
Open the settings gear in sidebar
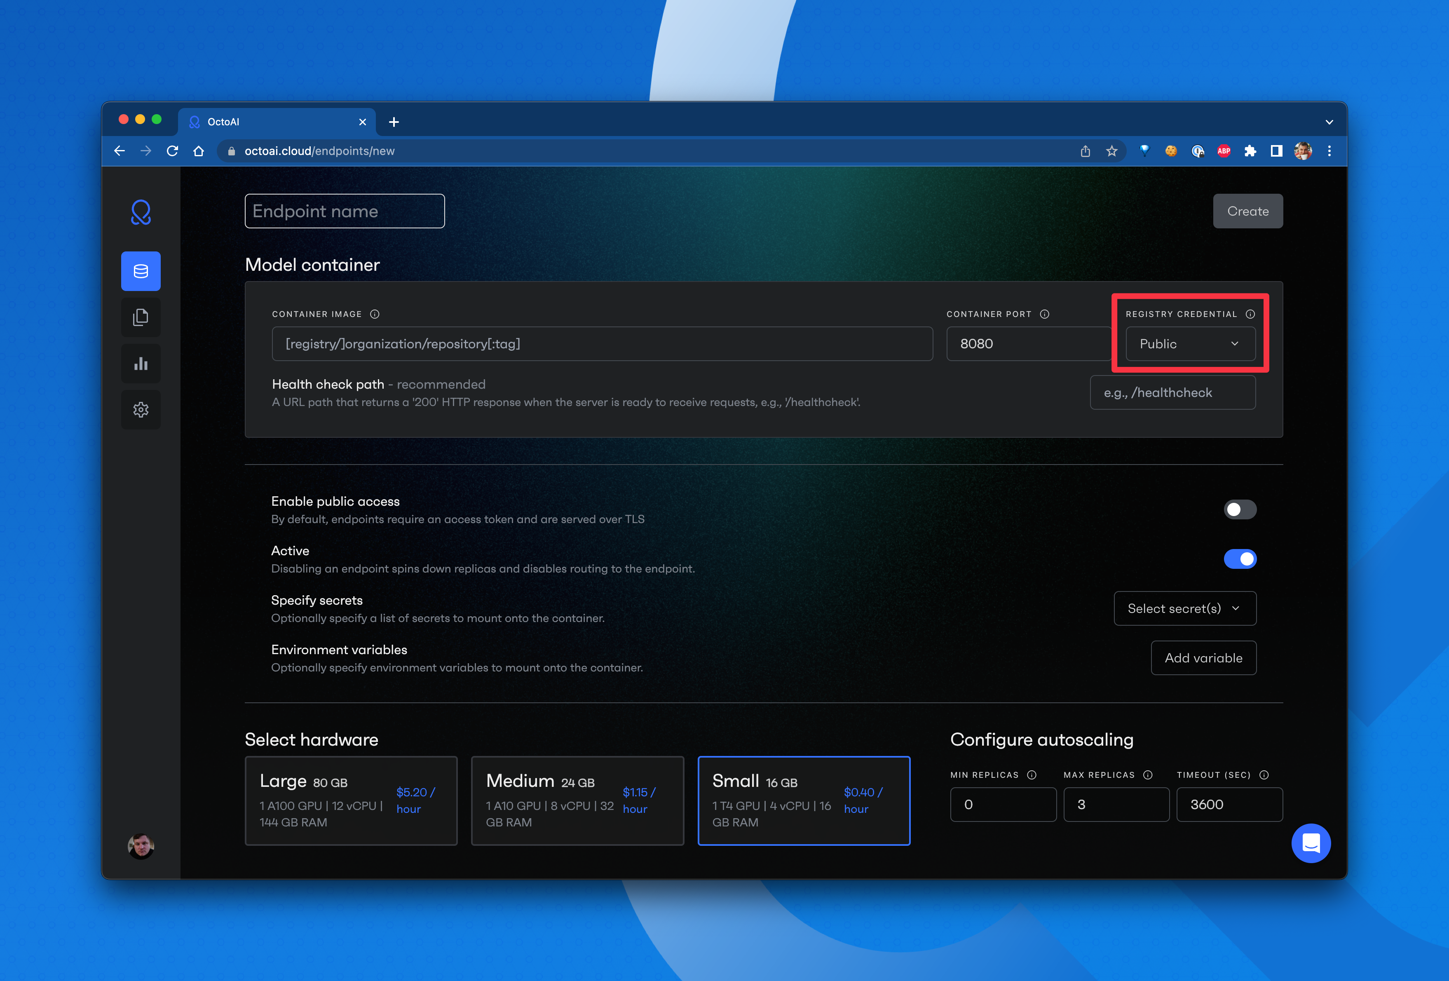(x=140, y=410)
